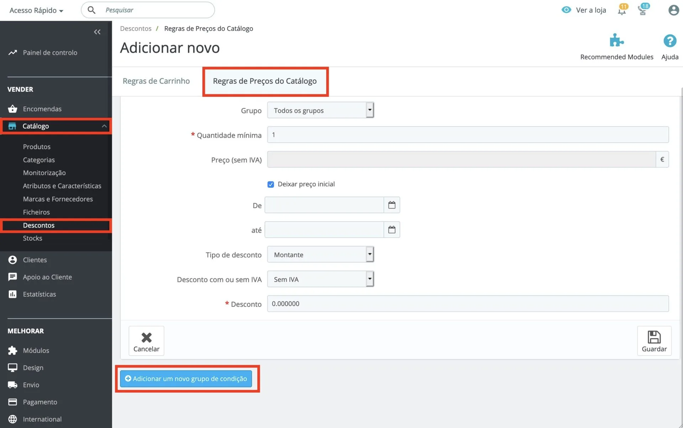Open Desconto com ou sem IVA dropdown
Image resolution: width=683 pixels, height=428 pixels.
[x=320, y=279]
